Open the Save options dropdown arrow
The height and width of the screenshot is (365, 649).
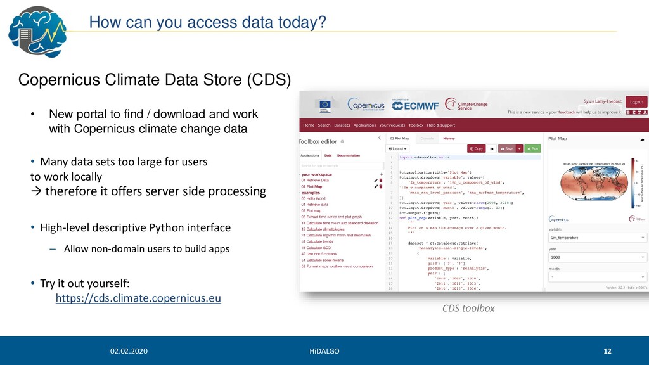click(519, 148)
